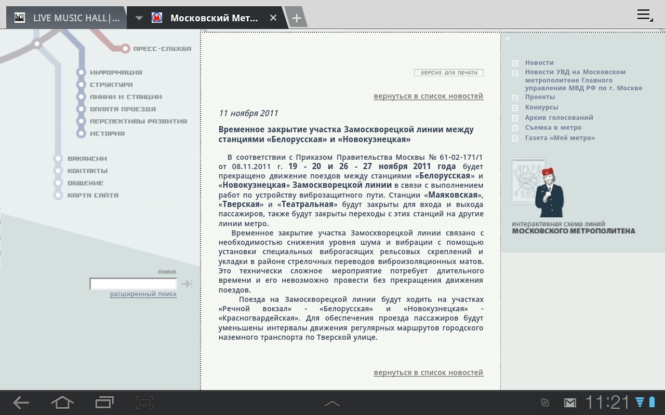Open the browser menu icon at top right
Image resolution: width=665 pixels, height=415 pixels.
click(645, 16)
